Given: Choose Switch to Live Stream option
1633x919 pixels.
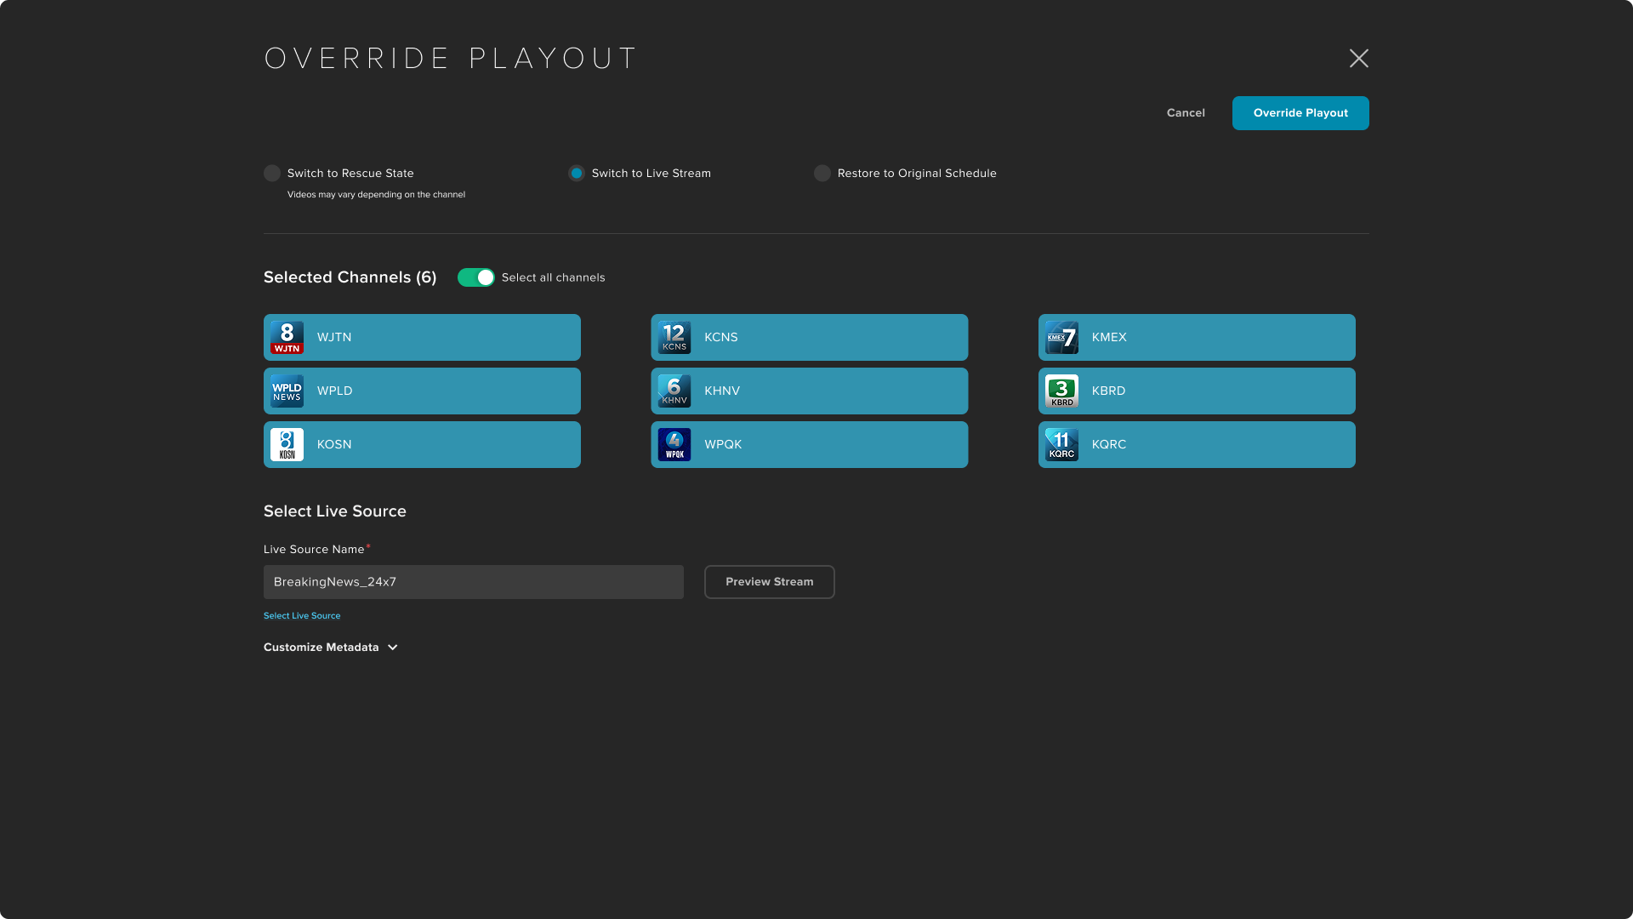Looking at the screenshot, I should 577,174.
